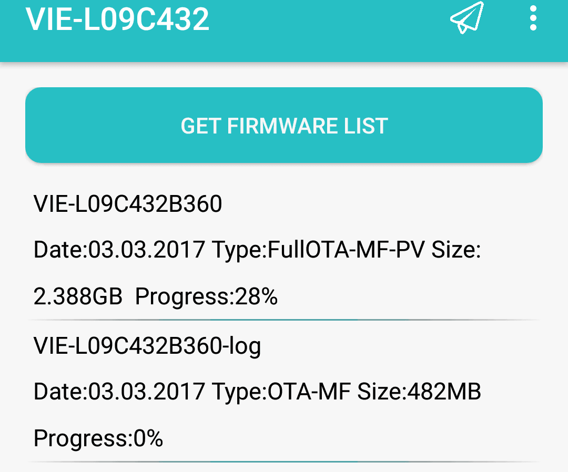The image size is (568, 472).
Task: Tap the 2.388GB size value
Action: coord(78,296)
